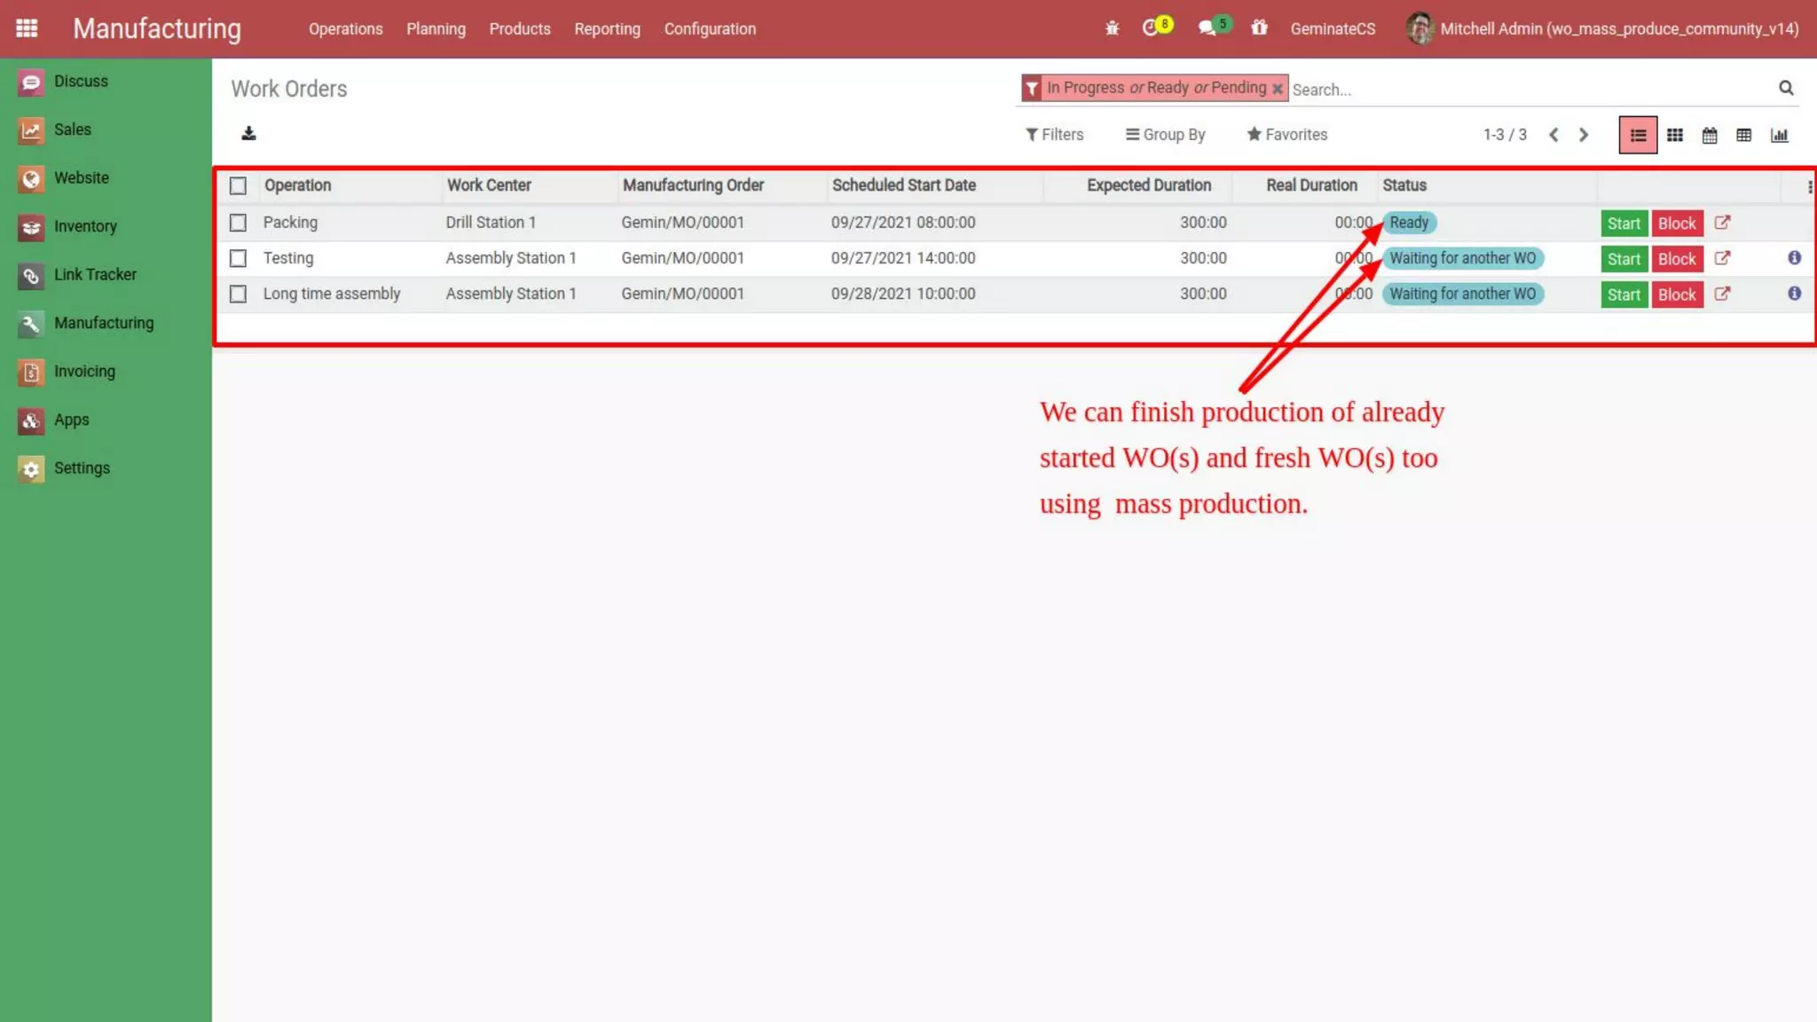Start the Packing work order
1817x1022 pixels.
(x=1624, y=224)
